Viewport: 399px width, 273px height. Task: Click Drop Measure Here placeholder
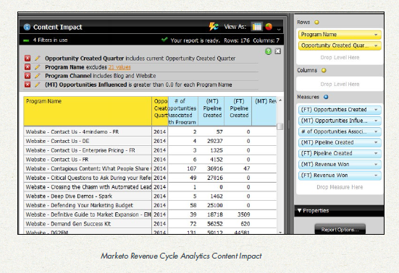(x=340, y=187)
